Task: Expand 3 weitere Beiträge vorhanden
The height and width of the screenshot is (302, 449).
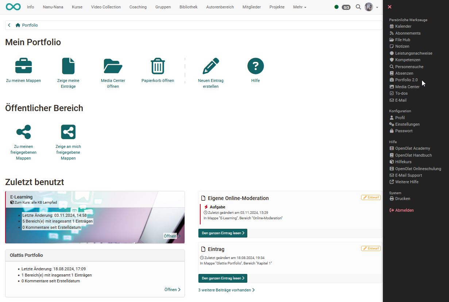Action: 226,290
